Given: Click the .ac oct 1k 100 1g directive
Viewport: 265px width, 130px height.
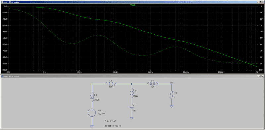Looking at the screenshot, I should 113,126.
